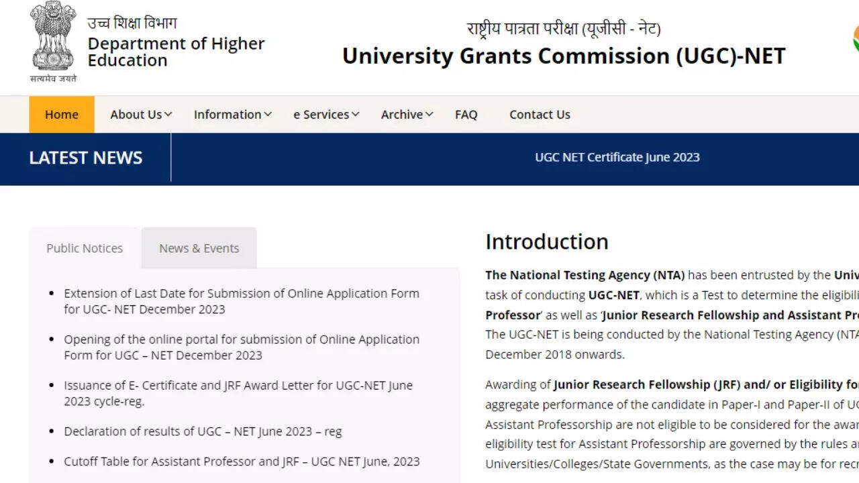The image size is (859, 483).
Task: Open the Archive dropdown chevron
Action: (x=429, y=115)
